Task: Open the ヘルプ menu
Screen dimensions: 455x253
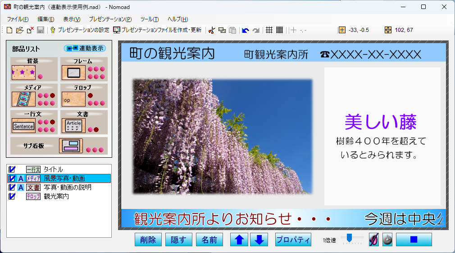Action: point(178,19)
